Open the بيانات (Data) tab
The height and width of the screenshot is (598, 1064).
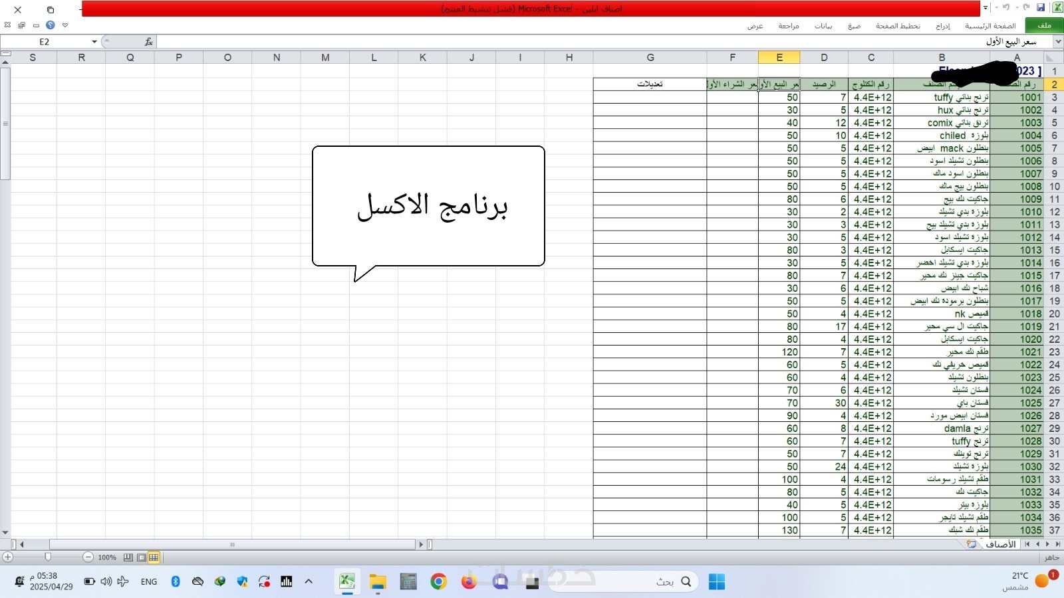pyautogui.click(x=823, y=26)
